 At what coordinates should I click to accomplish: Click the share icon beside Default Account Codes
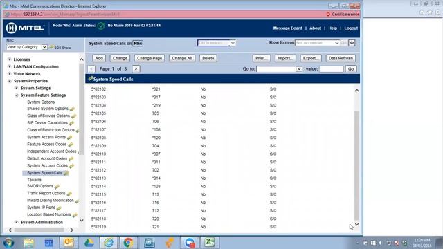pos(71,159)
